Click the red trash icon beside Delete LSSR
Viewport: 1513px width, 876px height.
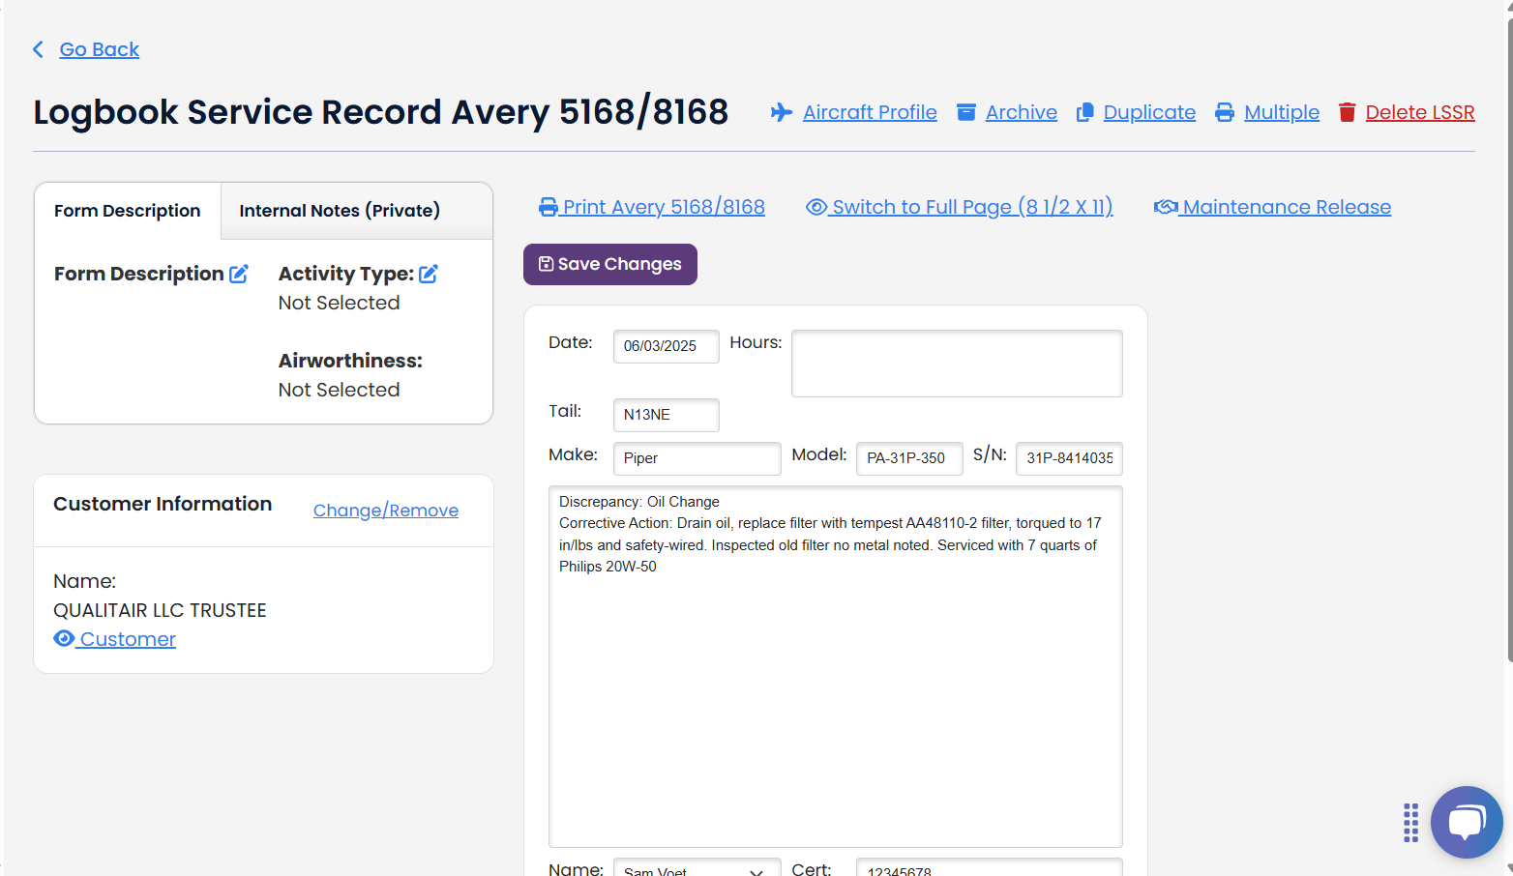(1347, 112)
